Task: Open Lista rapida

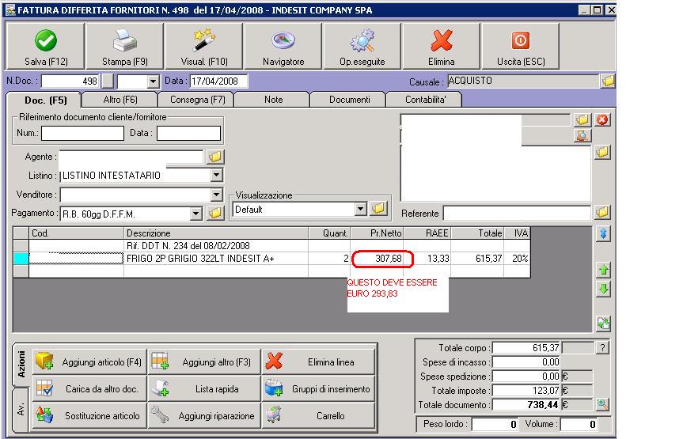Action: [x=204, y=389]
